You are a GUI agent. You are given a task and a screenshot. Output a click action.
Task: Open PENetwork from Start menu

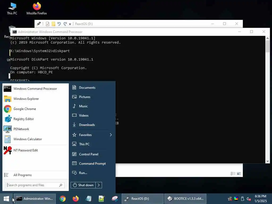(35, 129)
